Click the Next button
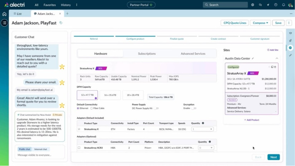This screenshot has height=166, width=295. (x=274, y=157)
